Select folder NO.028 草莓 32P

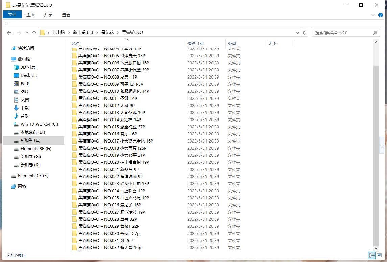[107, 219]
